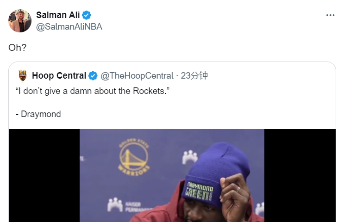This screenshot has width=344, height=222.
Task: Click the right black bar of the video
Action: [x=300, y=176]
